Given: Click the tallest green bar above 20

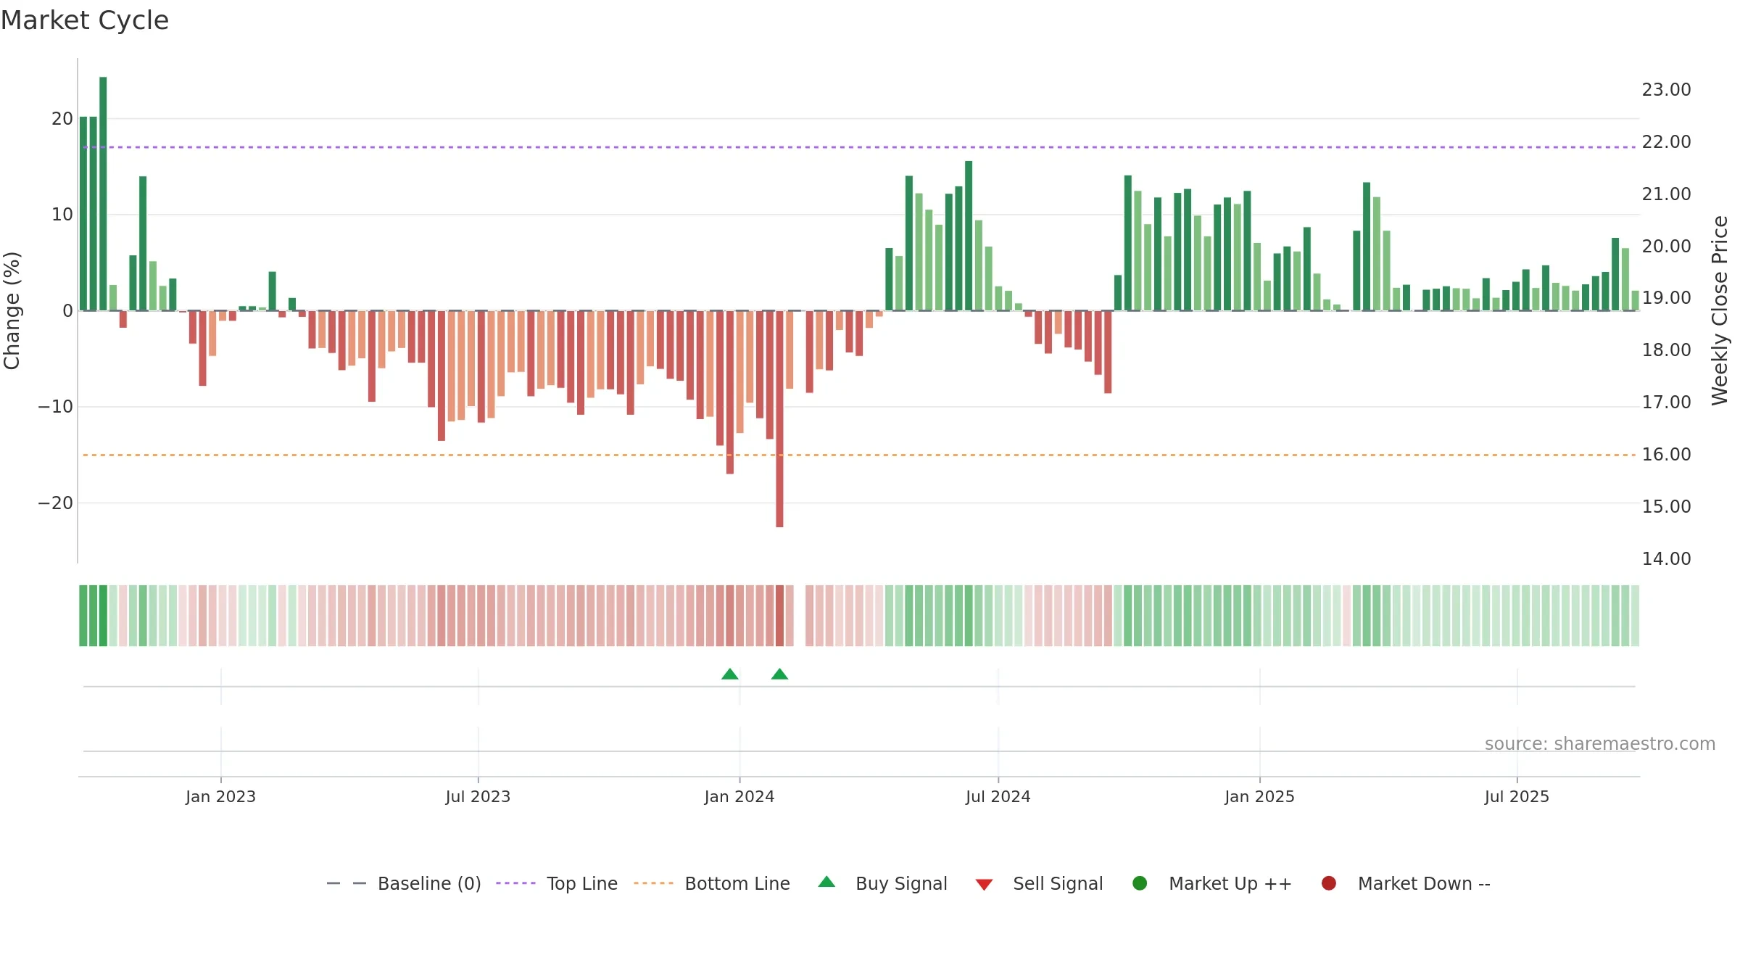Looking at the screenshot, I should [x=103, y=194].
